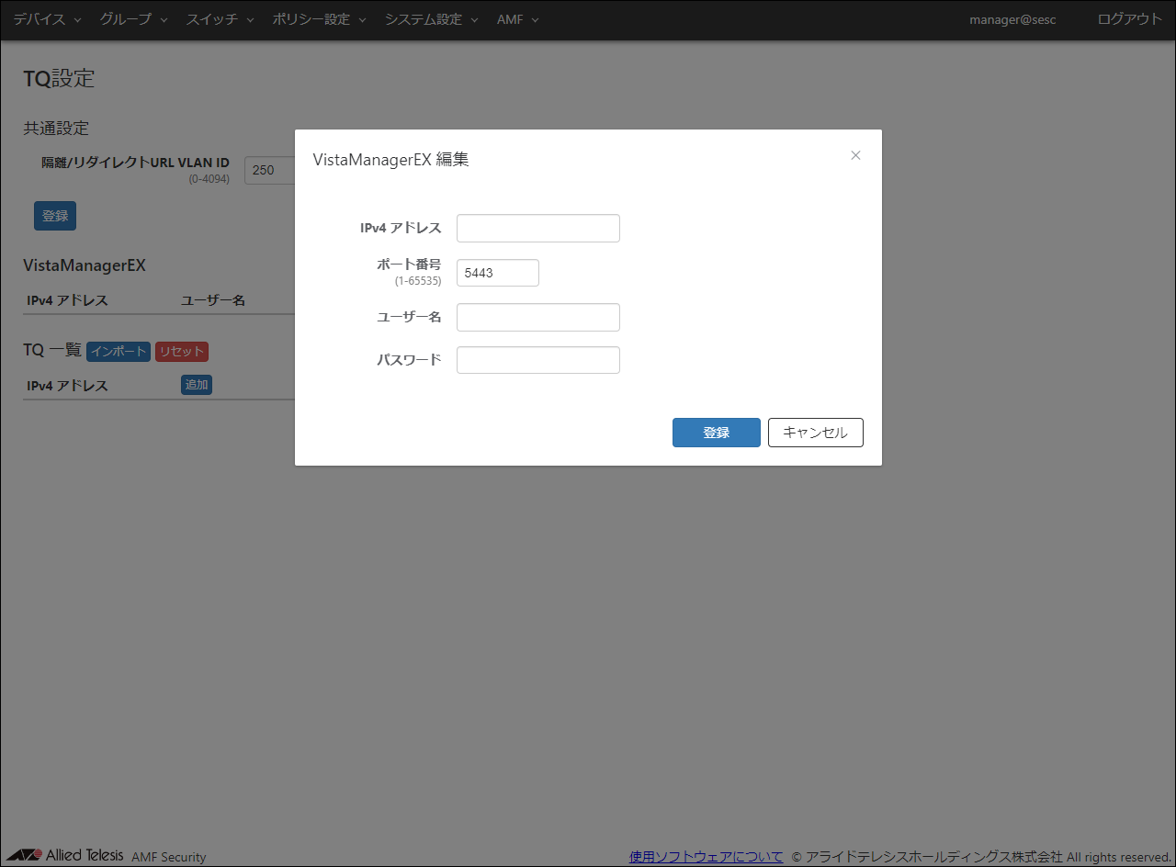Close the VistaManagerEX edit dialog
This screenshot has height=867, width=1176.
pyautogui.click(x=855, y=155)
